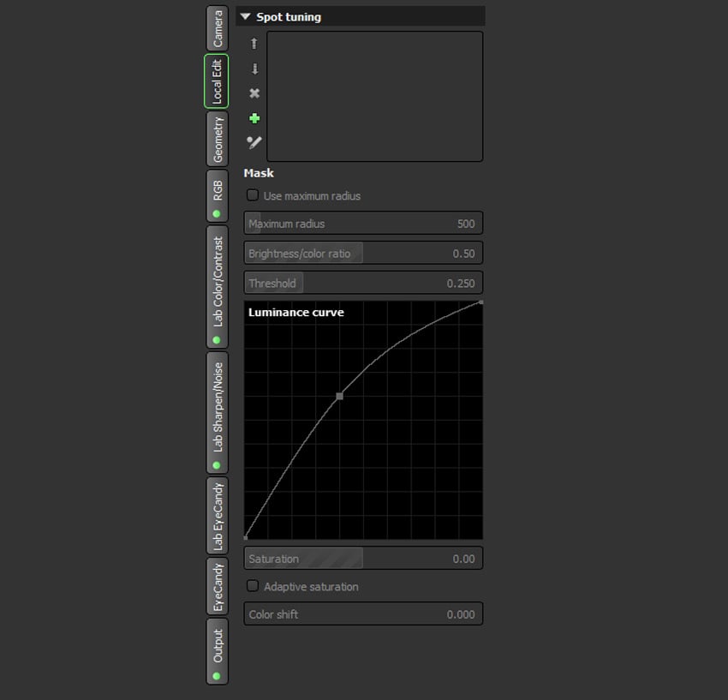The width and height of the screenshot is (728, 700).
Task: Switch to the Geometry tab
Action: pos(218,139)
